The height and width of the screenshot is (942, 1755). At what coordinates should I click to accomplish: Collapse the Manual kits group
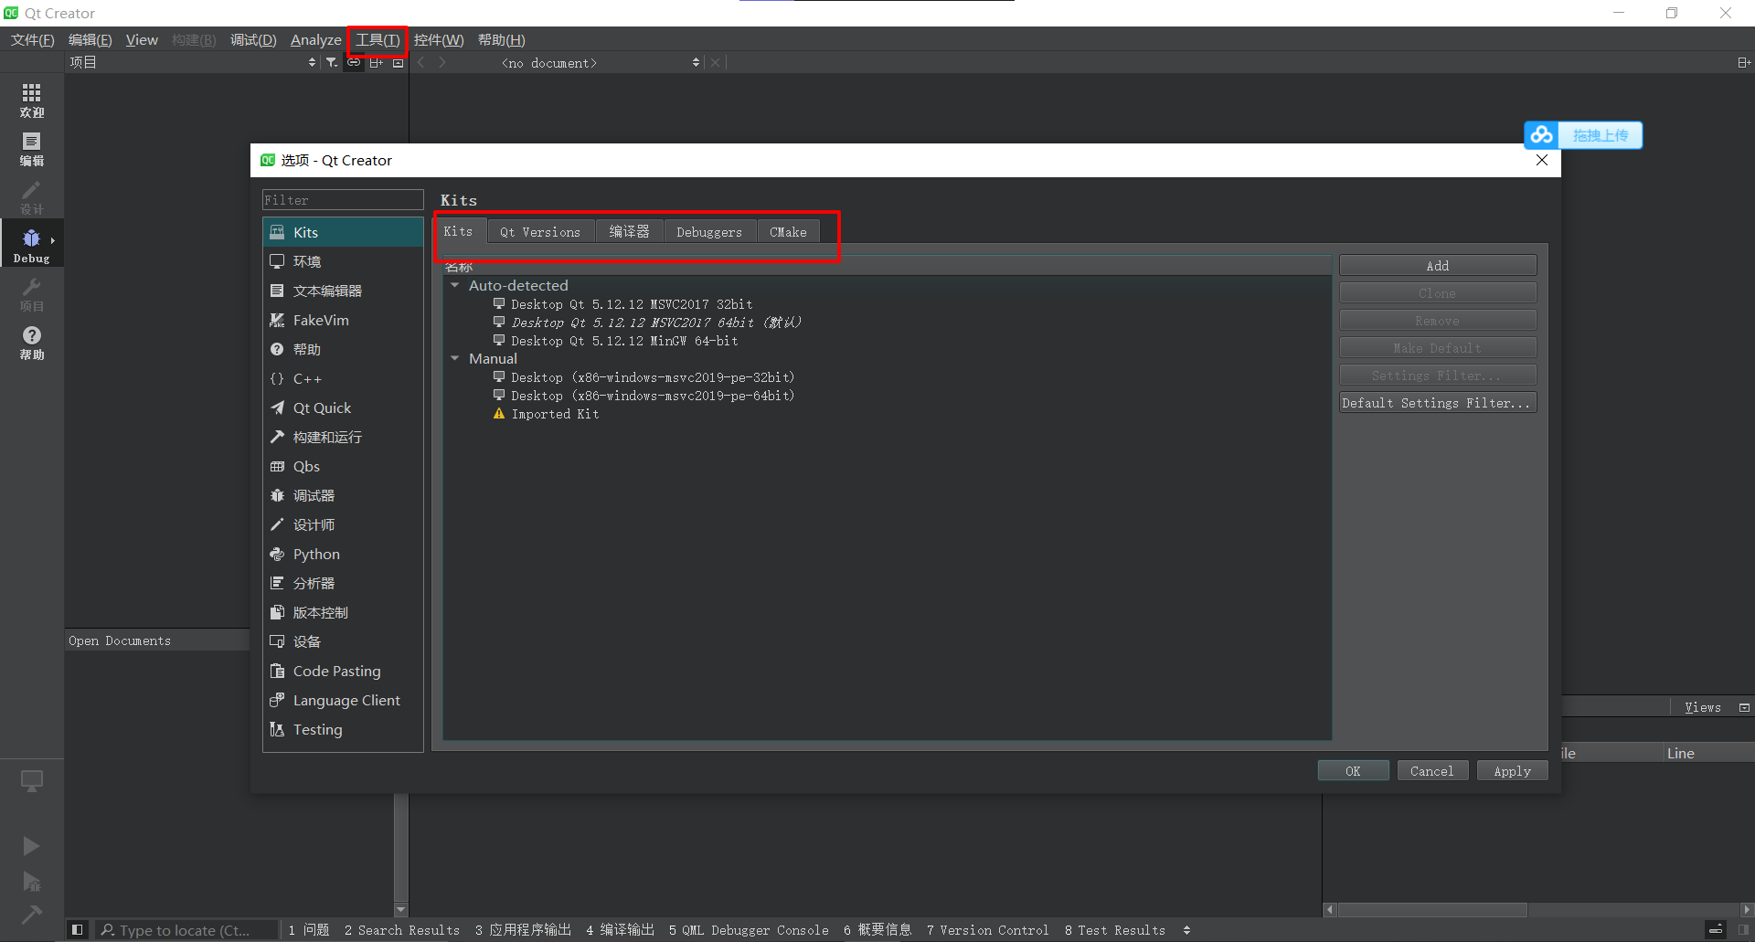[x=454, y=358]
